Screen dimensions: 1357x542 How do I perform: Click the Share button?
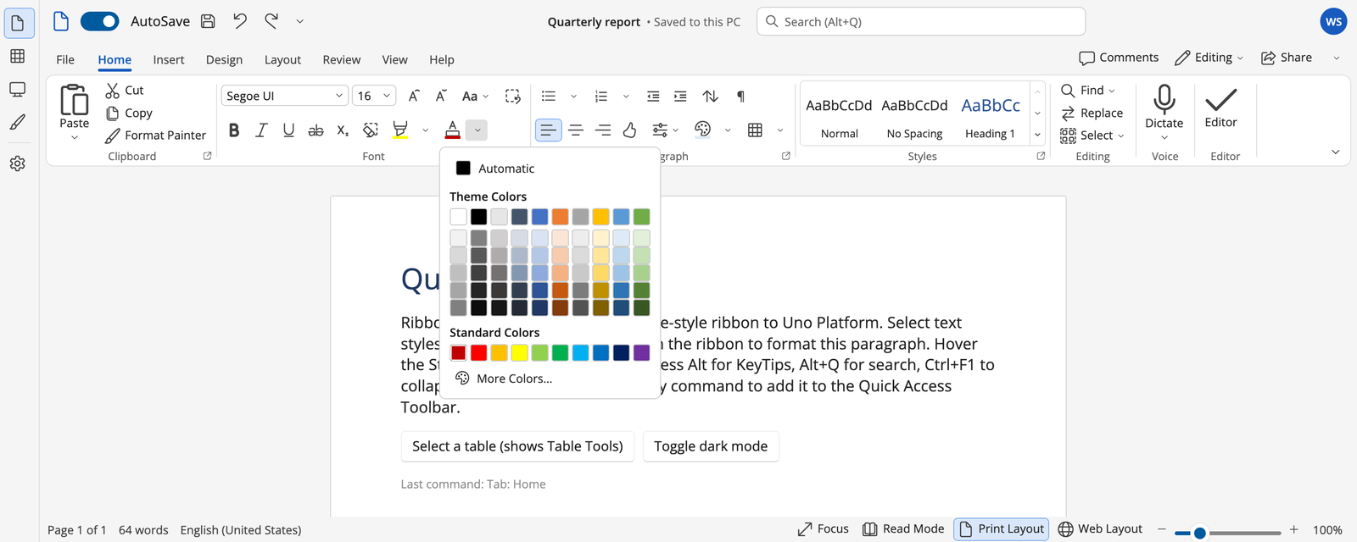pos(1287,58)
